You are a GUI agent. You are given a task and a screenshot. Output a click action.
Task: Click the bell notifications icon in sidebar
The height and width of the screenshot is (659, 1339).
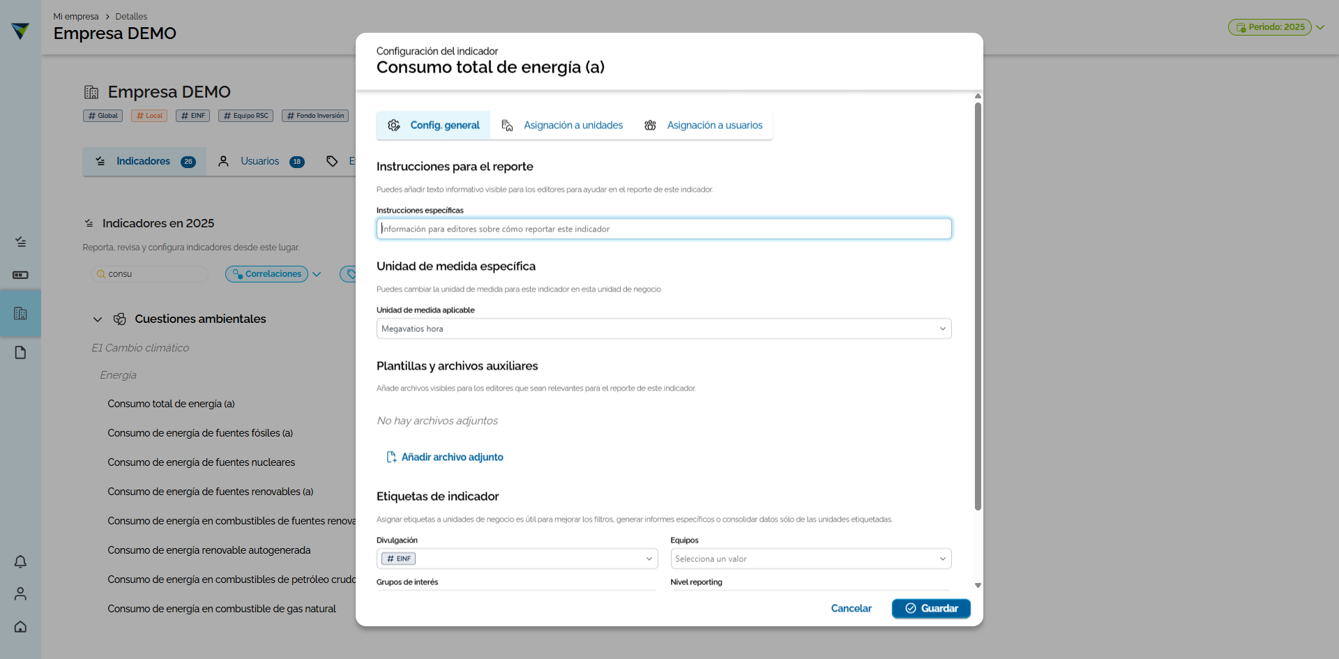[20, 561]
